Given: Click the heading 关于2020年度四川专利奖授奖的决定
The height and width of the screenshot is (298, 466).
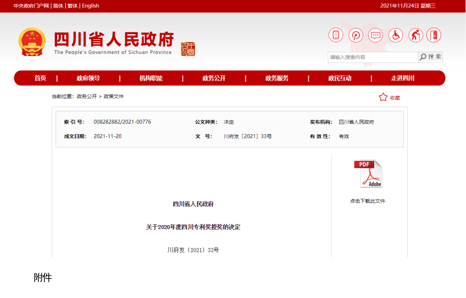Looking at the screenshot, I should (193, 227).
